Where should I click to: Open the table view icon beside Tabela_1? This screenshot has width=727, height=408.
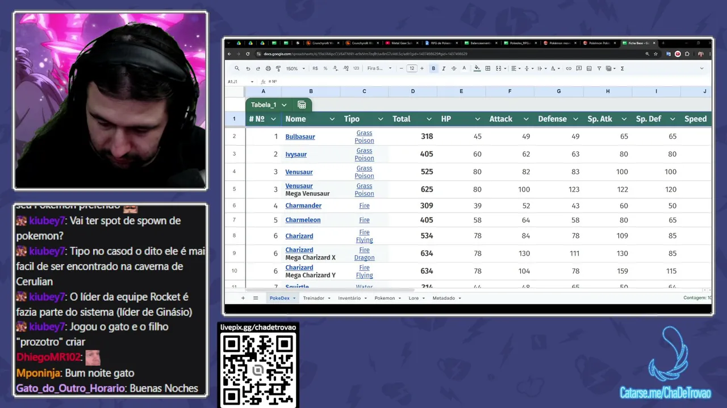(302, 105)
